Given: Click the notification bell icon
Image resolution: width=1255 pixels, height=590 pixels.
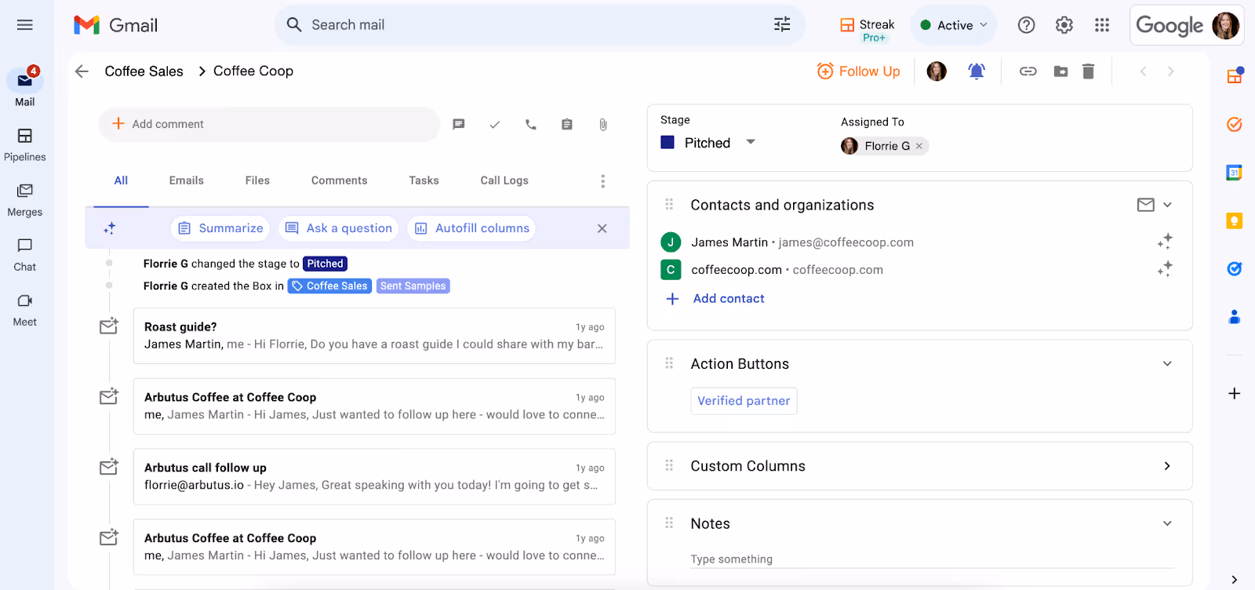Looking at the screenshot, I should pyautogui.click(x=977, y=71).
